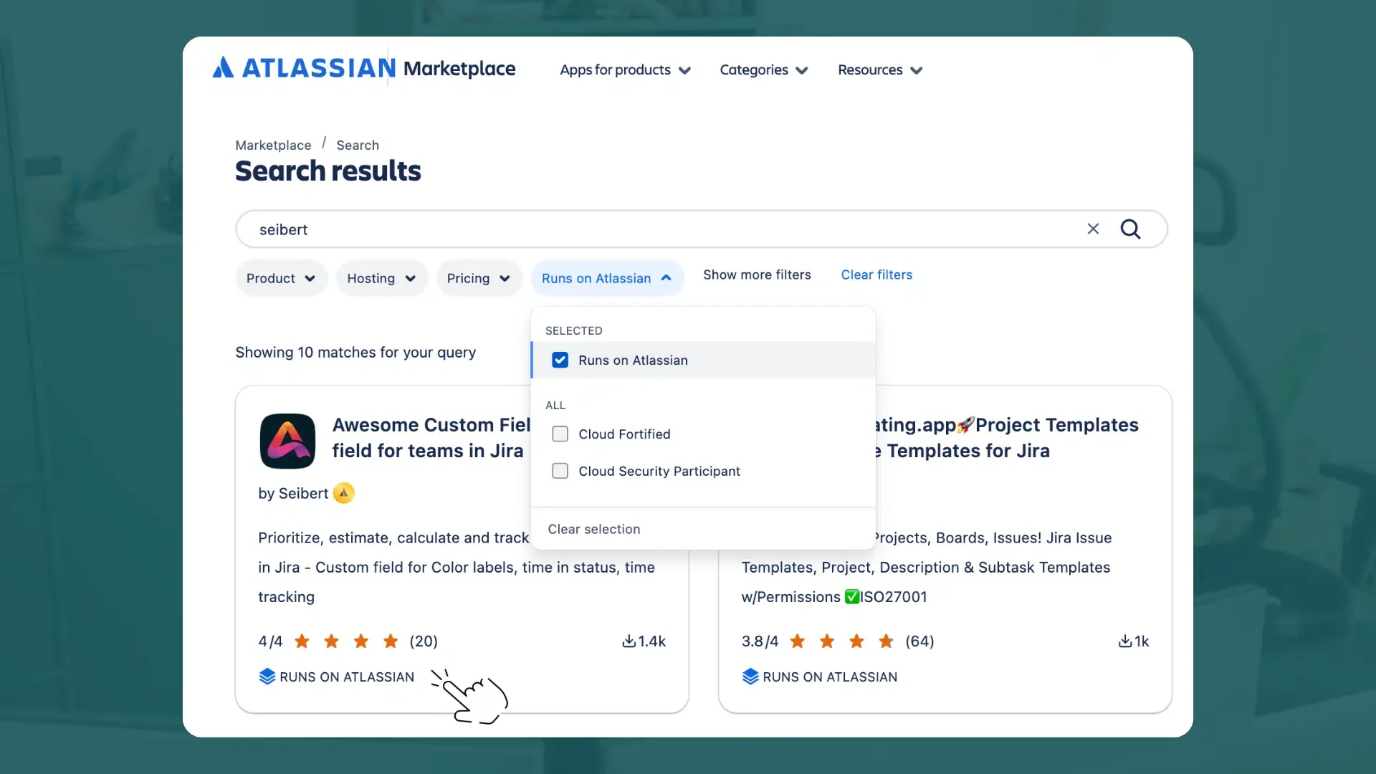Check the Cloud Fortified checkbox
This screenshot has width=1376, height=774.
point(560,434)
